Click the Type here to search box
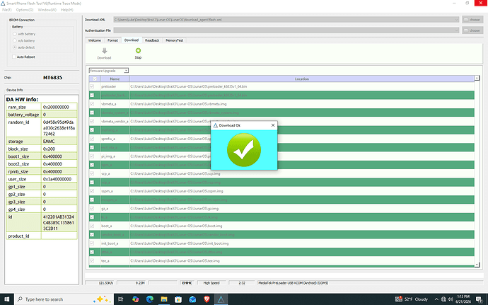488x305 pixels. click(64, 299)
